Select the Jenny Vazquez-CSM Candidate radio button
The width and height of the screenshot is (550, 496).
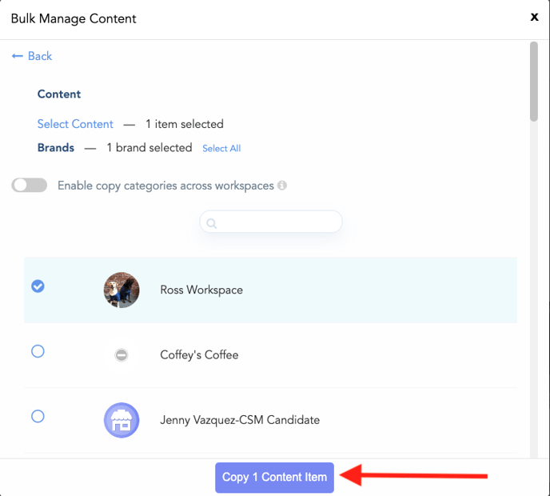pyautogui.click(x=38, y=416)
